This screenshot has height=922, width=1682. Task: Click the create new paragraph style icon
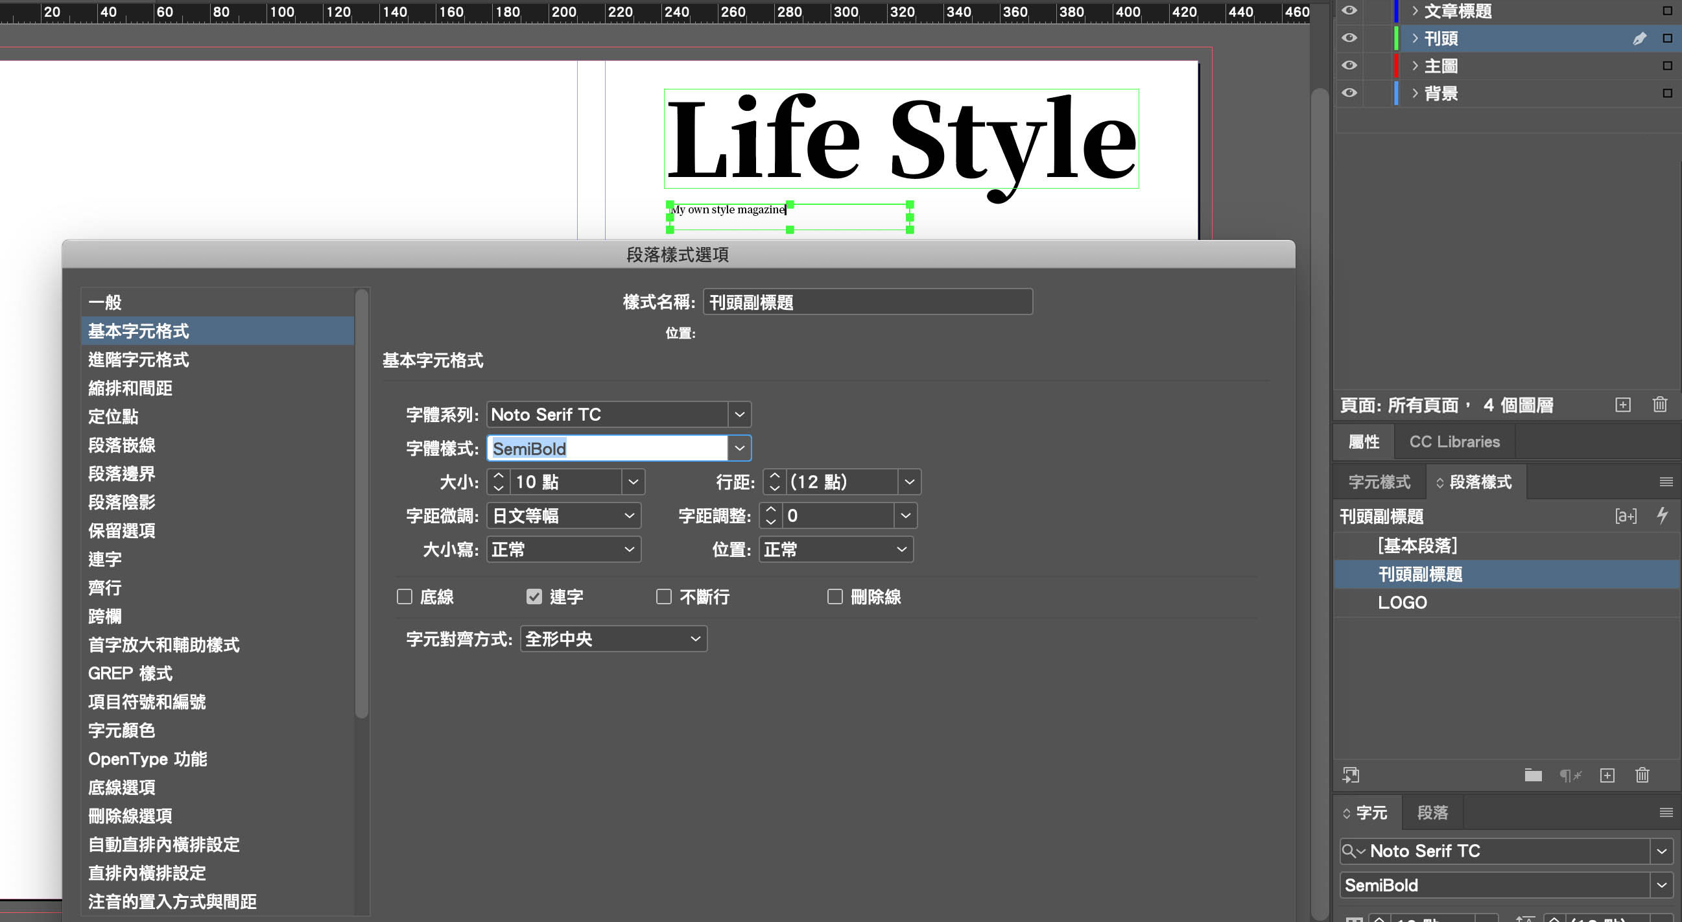pos(1607,775)
